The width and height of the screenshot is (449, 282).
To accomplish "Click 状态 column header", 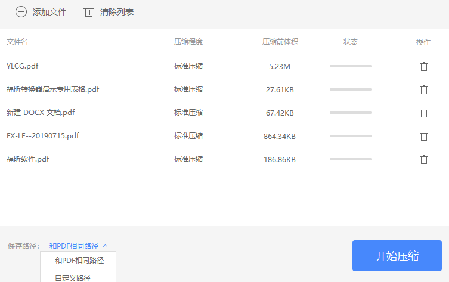I will 351,42.
